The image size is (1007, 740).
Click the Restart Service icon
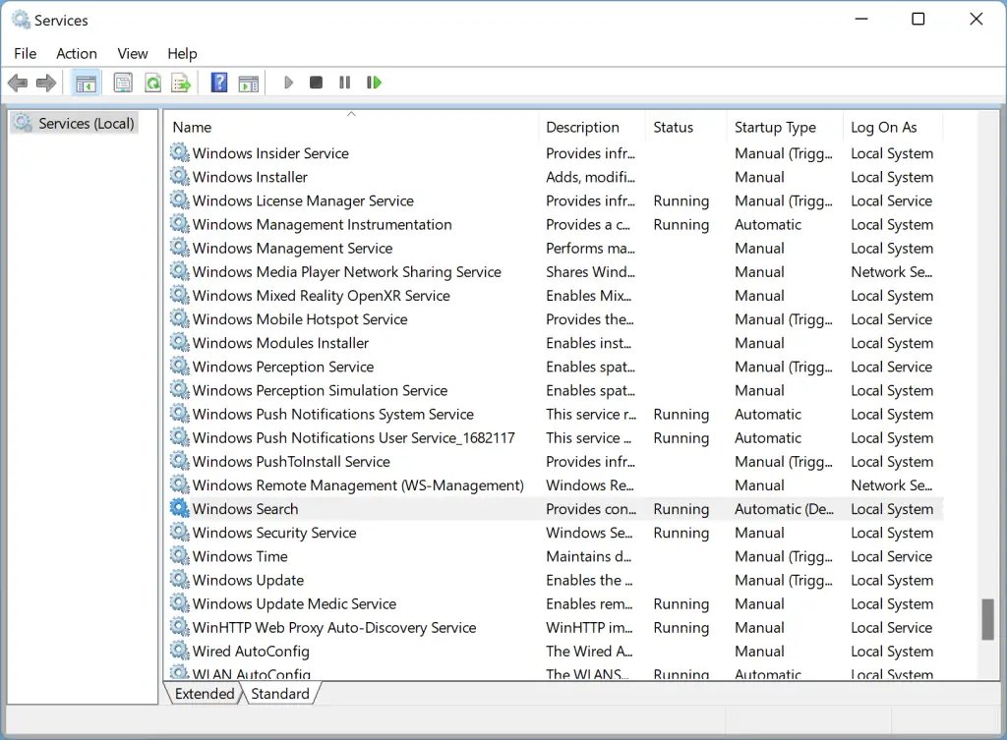pos(374,83)
